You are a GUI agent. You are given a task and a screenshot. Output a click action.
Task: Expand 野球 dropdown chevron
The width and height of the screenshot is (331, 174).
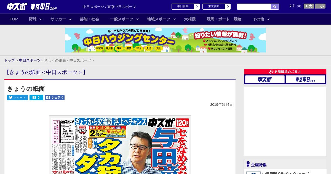click(41, 19)
